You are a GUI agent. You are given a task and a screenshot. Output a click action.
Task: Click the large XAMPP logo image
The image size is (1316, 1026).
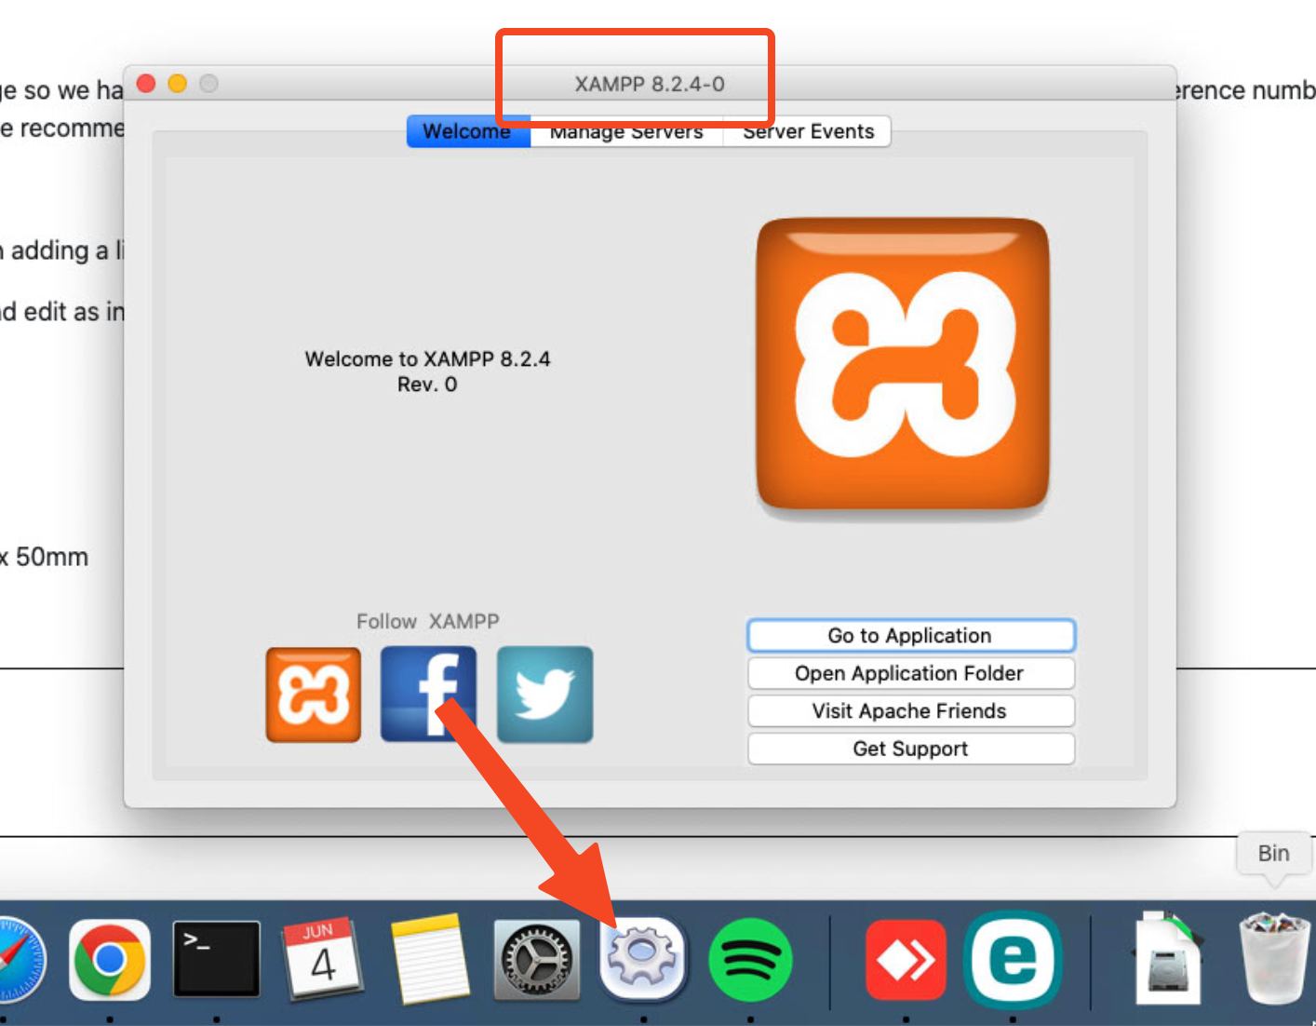903,364
